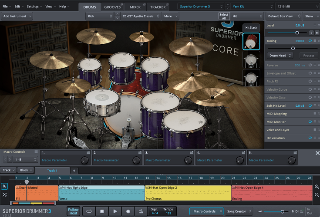Mute the kick with M button
Screen dimensions: 320x217
(317, 33)
